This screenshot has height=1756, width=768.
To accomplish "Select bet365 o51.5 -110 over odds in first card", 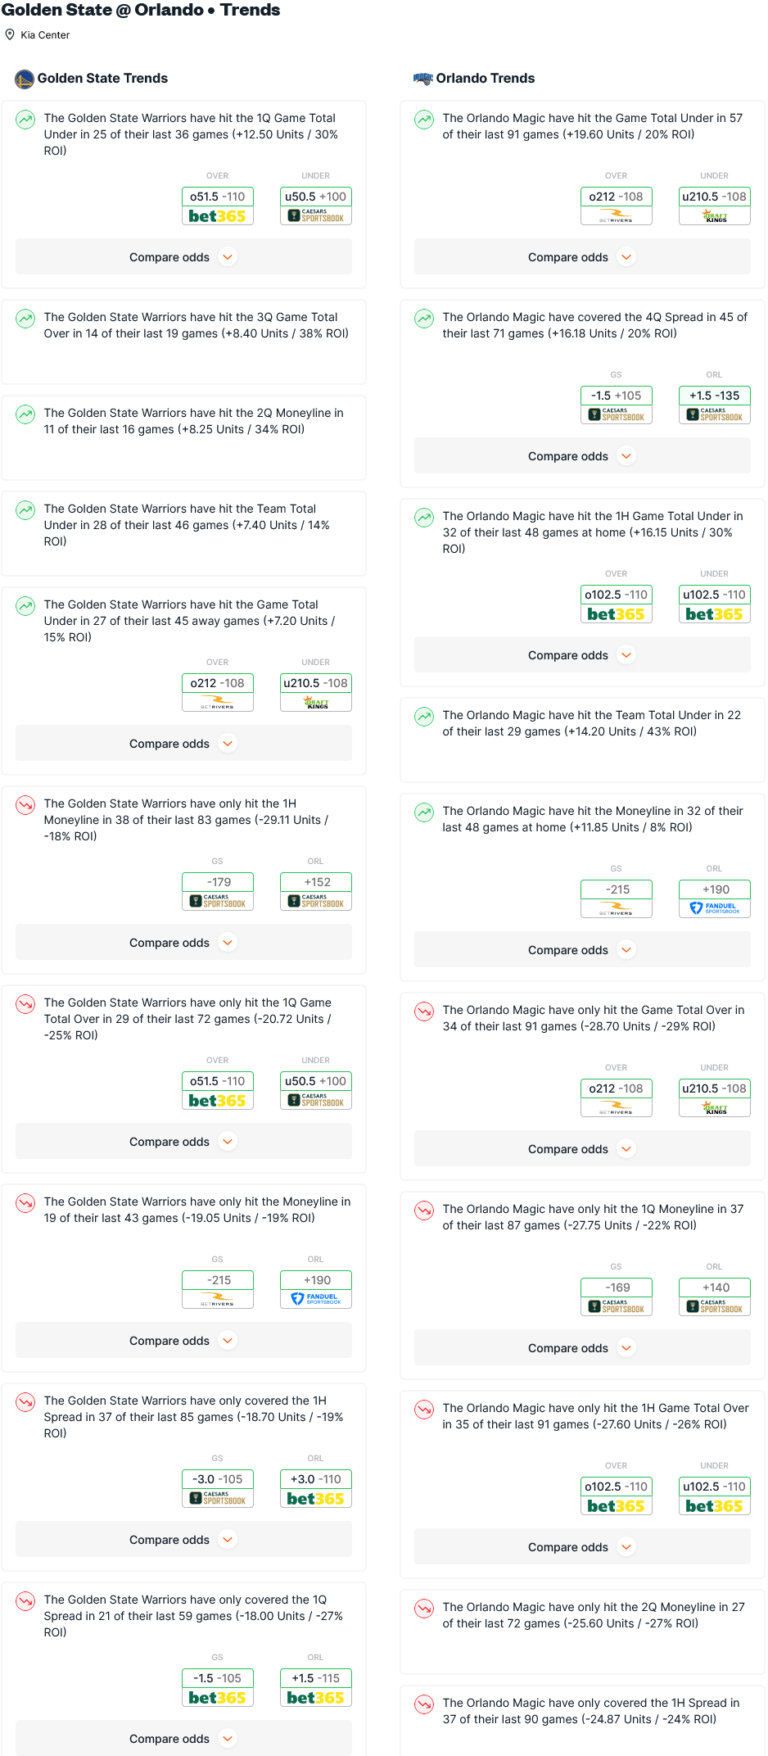I will (218, 206).
